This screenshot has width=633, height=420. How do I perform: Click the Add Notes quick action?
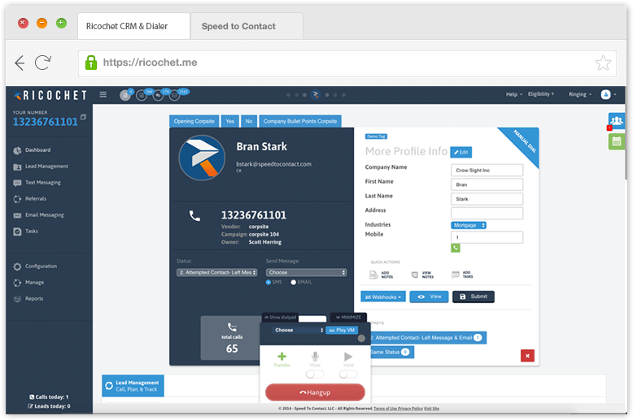[x=381, y=275]
